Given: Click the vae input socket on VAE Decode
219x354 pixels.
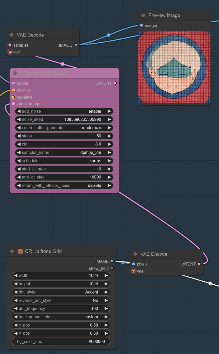Looking at the screenshot, I should pos(10,52).
